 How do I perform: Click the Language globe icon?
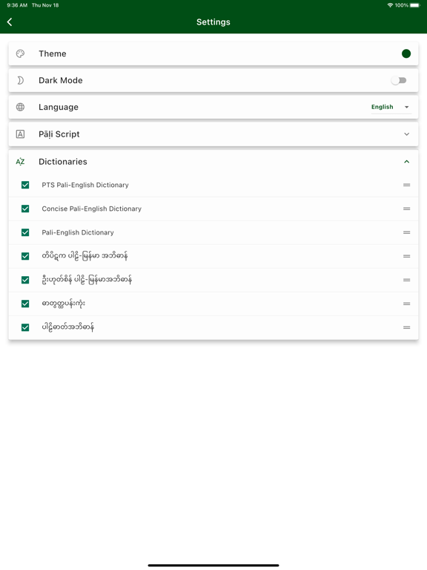(x=20, y=107)
